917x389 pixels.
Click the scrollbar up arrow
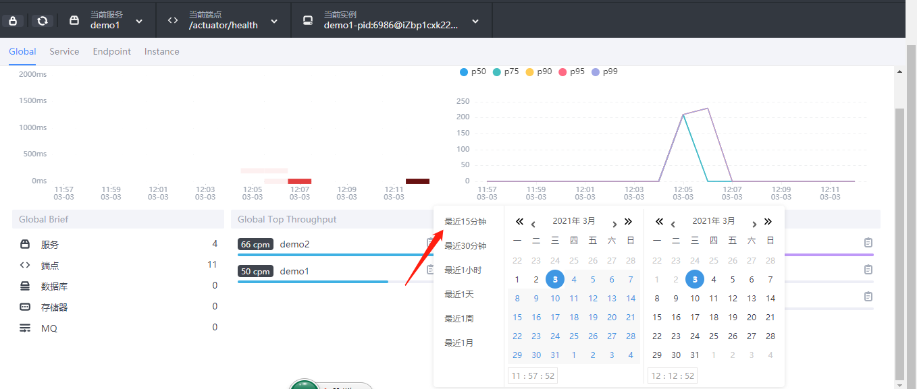(x=899, y=71)
